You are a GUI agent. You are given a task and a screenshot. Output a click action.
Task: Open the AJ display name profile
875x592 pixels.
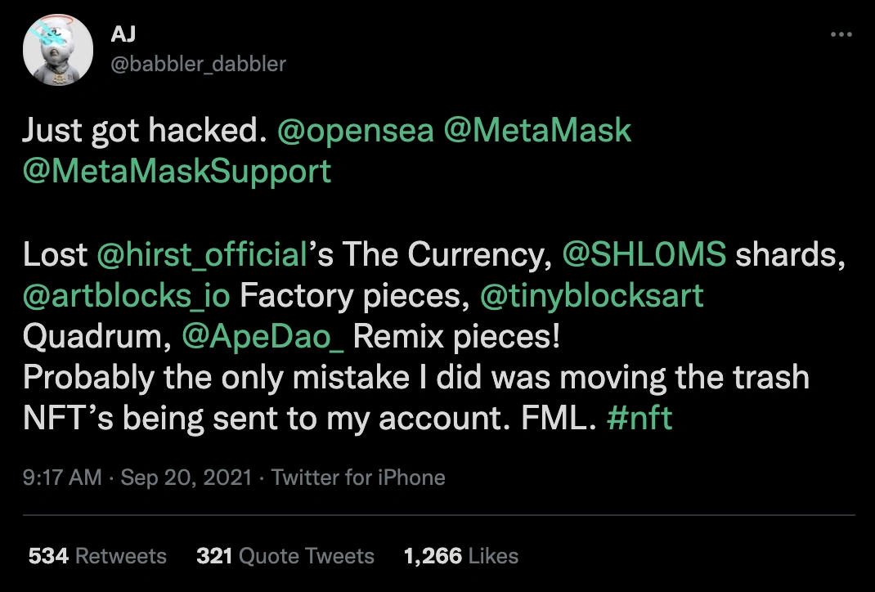123,34
